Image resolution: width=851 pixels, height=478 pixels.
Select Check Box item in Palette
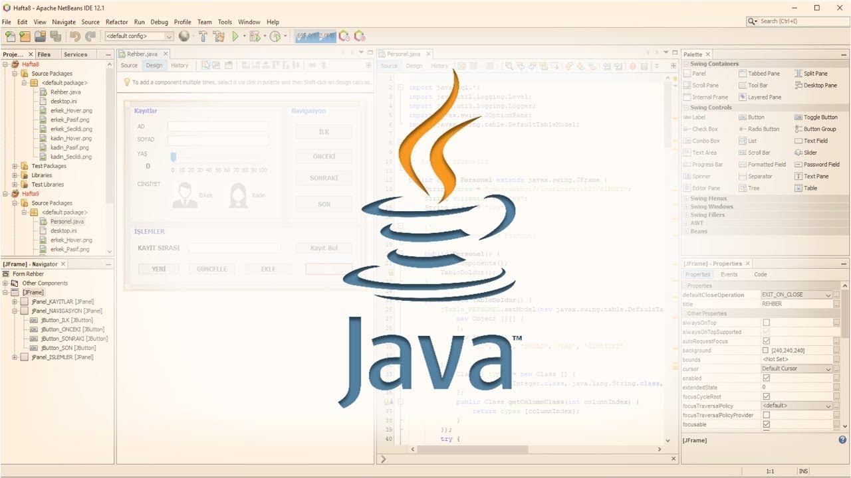click(x=700, y=129)
